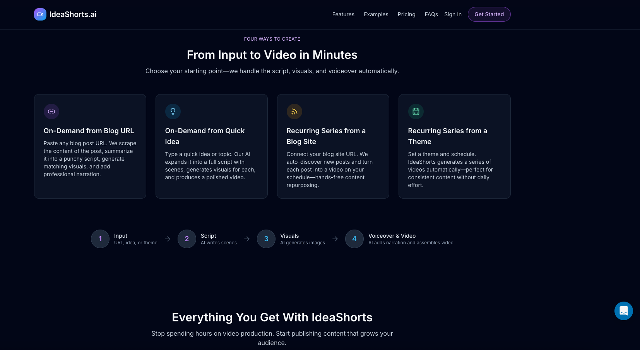Click the RSS feed icon on the Blog Site card

[x=294, y=112]
